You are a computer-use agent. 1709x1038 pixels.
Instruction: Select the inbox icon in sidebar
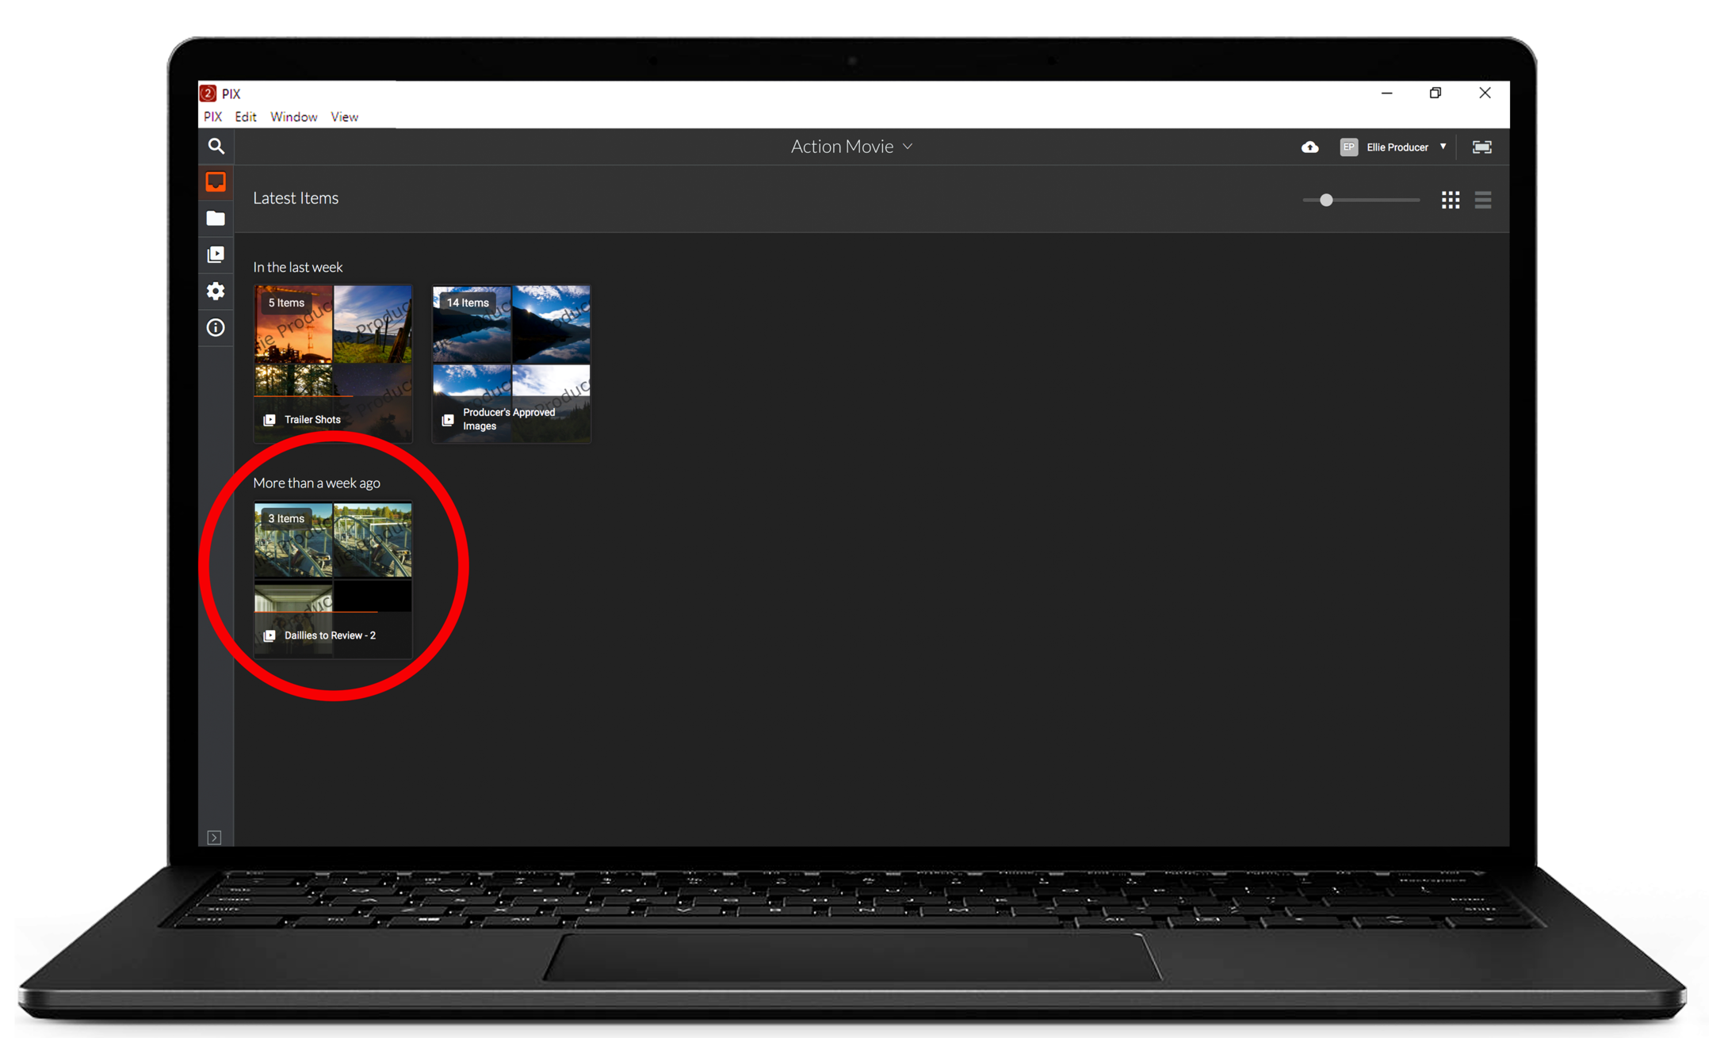216,181
